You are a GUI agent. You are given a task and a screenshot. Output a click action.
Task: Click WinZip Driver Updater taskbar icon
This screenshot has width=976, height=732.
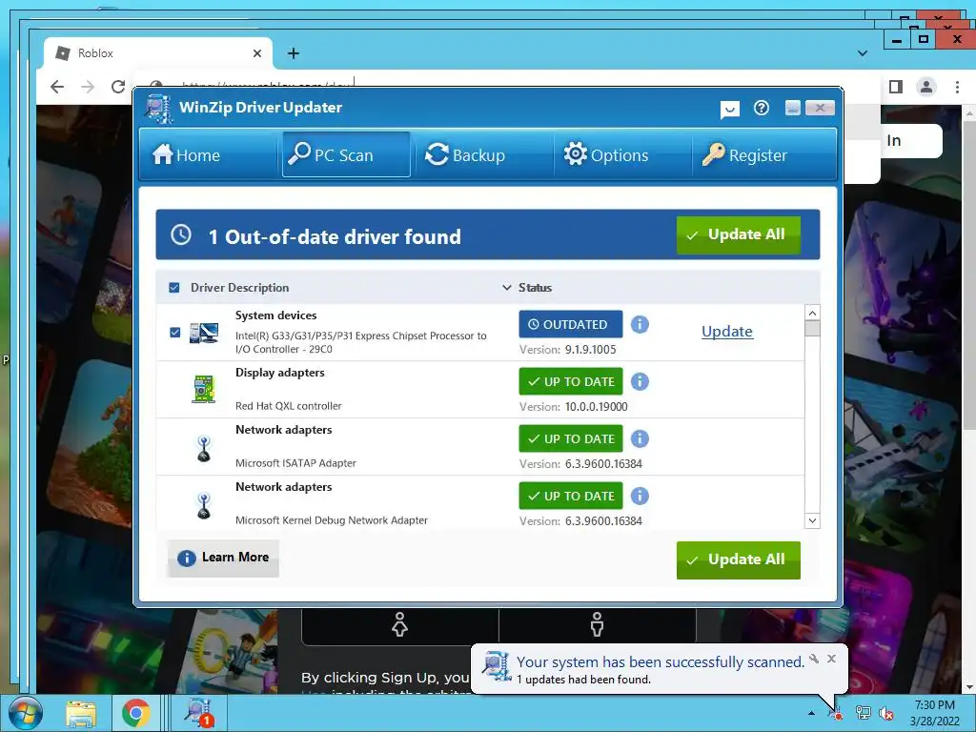pyautogui.click(x=200, y=713)
